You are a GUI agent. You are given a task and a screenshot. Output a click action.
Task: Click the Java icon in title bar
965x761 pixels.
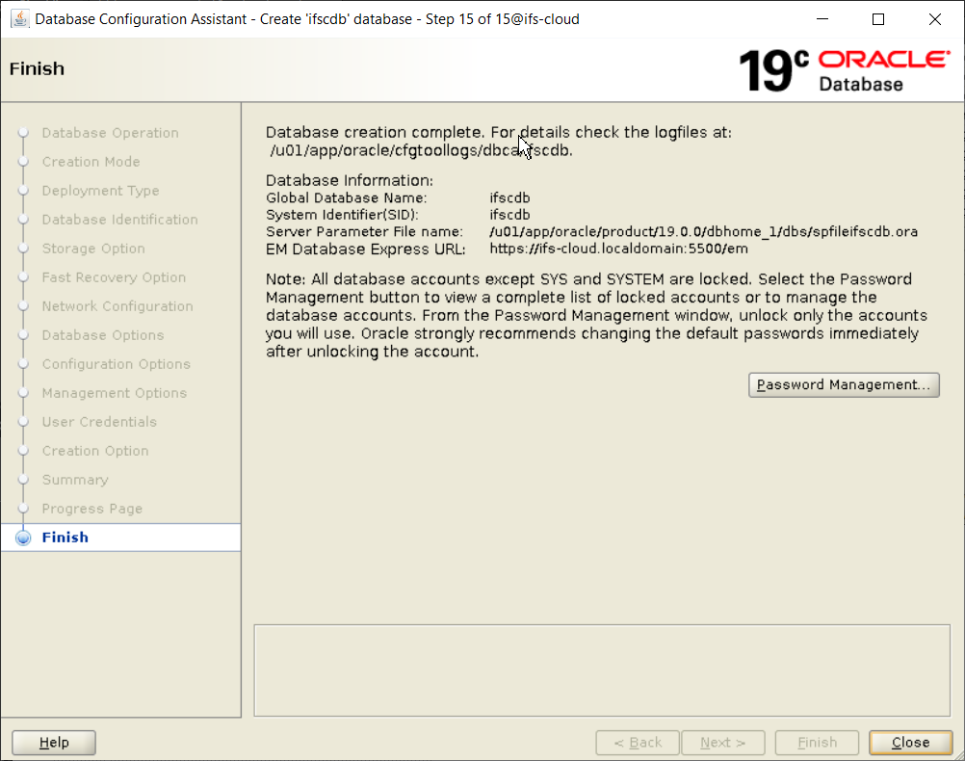(19, 19)
